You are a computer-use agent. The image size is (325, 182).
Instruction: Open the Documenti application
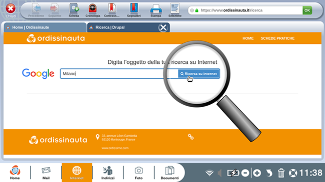pyautogui.click(x=169, y=173)
